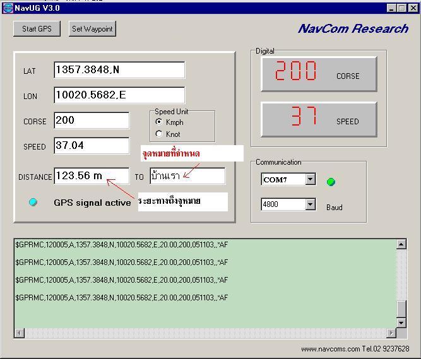The width and height of the screenshot is (421, 359).
Task: Minimize the NavUG window
Action: [x=391, y=8]
